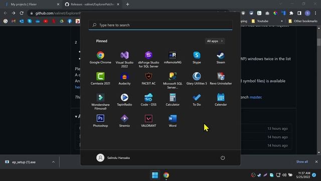Reload the GitHub page
This screenshot has height=181, width=321.
(x=22, y=13)
